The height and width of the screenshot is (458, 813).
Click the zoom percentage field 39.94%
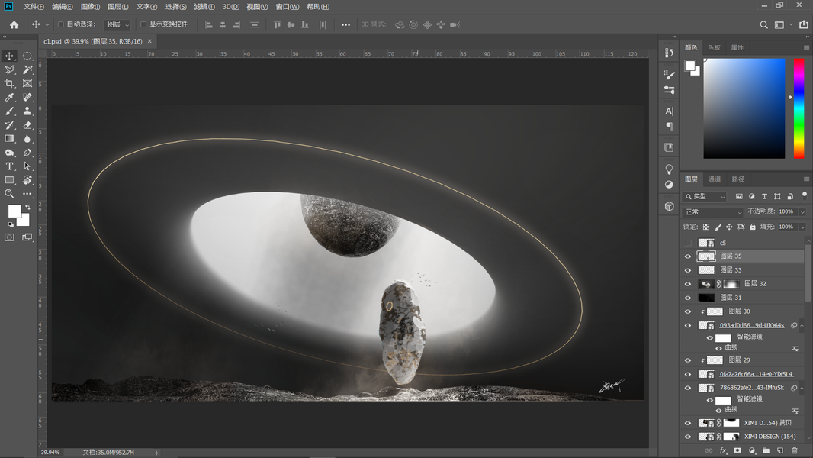(51, 453)
